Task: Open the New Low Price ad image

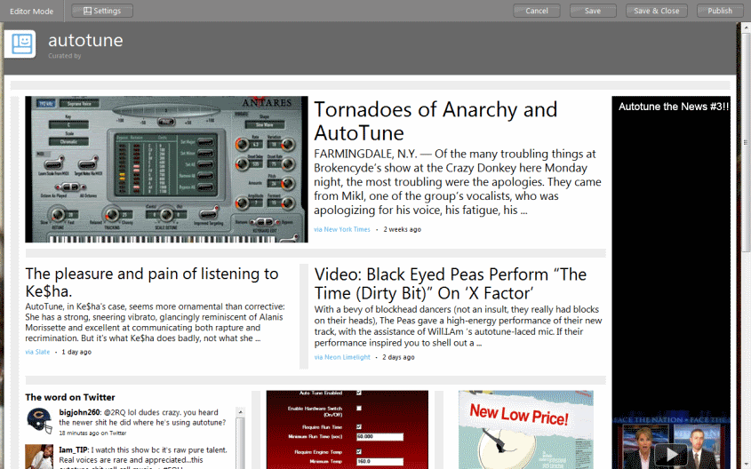Action: (x=526, y=430)
